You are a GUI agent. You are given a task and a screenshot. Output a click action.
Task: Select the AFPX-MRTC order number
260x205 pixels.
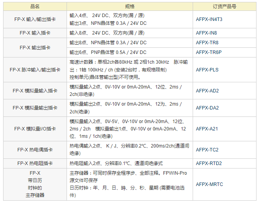[209, 184]
